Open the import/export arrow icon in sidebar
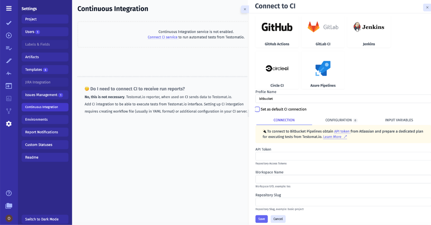Viewport: 431px width, 225px height. pyautogui.click(x=9, y=85)
